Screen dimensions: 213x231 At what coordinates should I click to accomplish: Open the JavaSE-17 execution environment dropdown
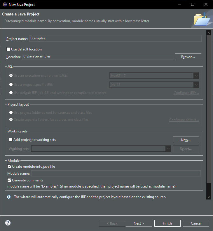(x=154, y=76)
